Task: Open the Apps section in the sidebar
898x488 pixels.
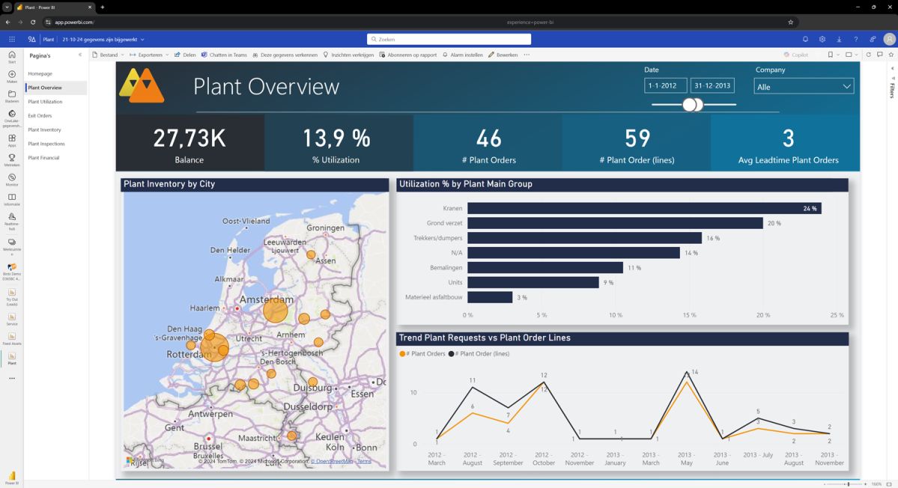Action: pyautogui.click(x=11, y=141)
